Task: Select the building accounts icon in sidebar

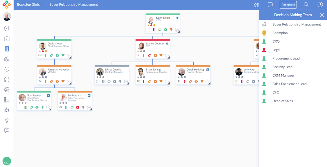Action: click(7, 49)
